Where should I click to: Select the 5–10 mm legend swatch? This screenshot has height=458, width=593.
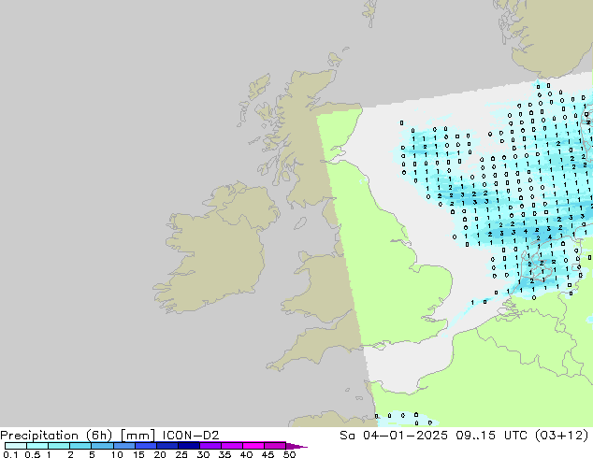pos(102,446)
